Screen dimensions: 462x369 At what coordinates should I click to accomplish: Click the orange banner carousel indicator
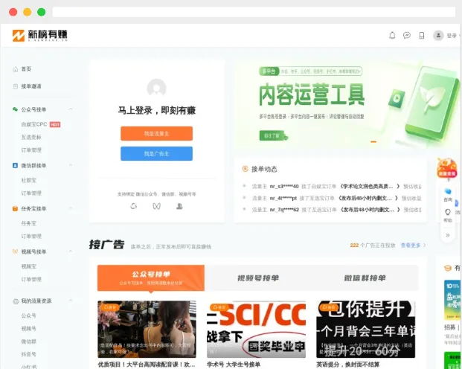[x=373, y=142]
